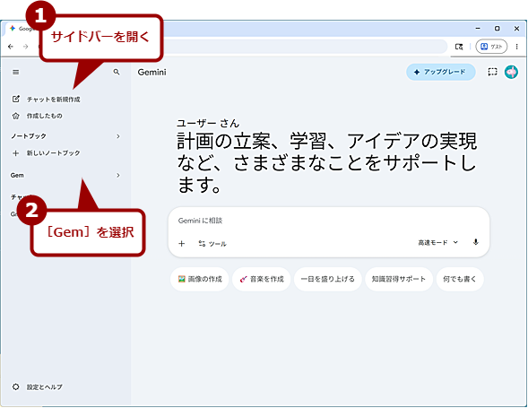Select the 画像の作成 suggestion chip

tap(200, 279)
